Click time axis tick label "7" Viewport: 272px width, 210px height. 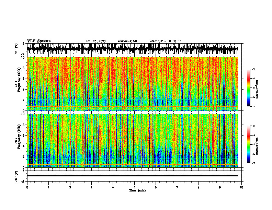point(177,187)
